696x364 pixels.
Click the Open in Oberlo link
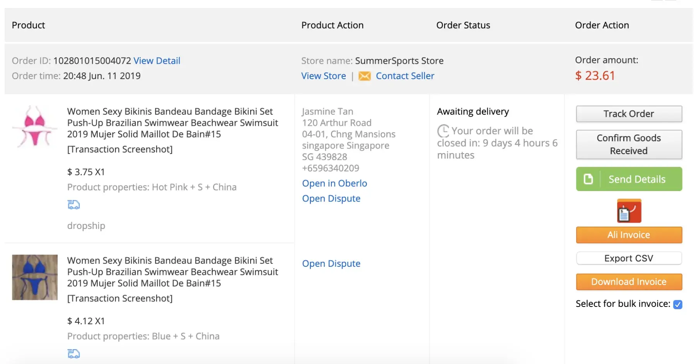point(334,183)
